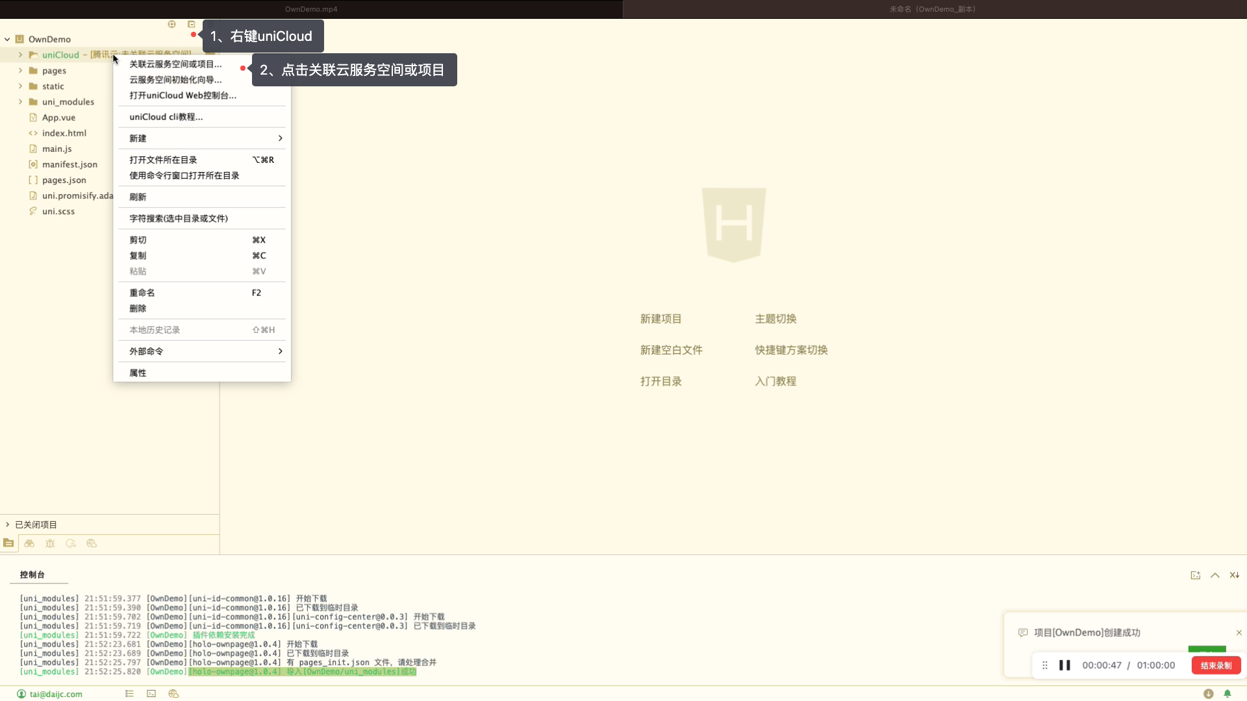The width and height of the screenshot is (1247, 701).
Task: Click the OwnDemo project icon
Action: click(x=19, y=39)
